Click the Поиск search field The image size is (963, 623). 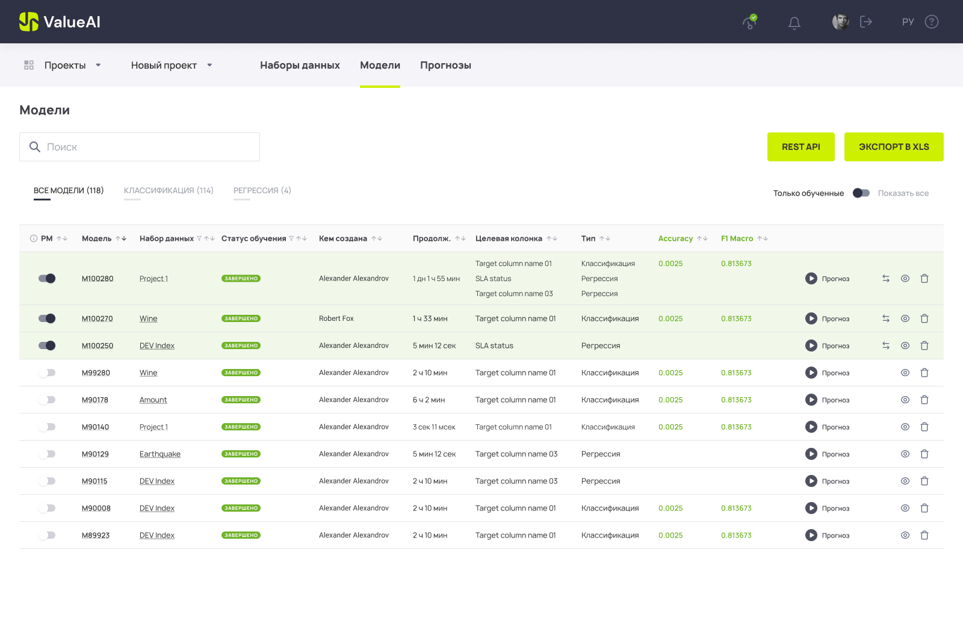[x=140, y=147]
